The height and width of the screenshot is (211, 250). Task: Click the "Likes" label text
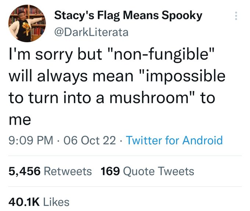click(56, 201)
